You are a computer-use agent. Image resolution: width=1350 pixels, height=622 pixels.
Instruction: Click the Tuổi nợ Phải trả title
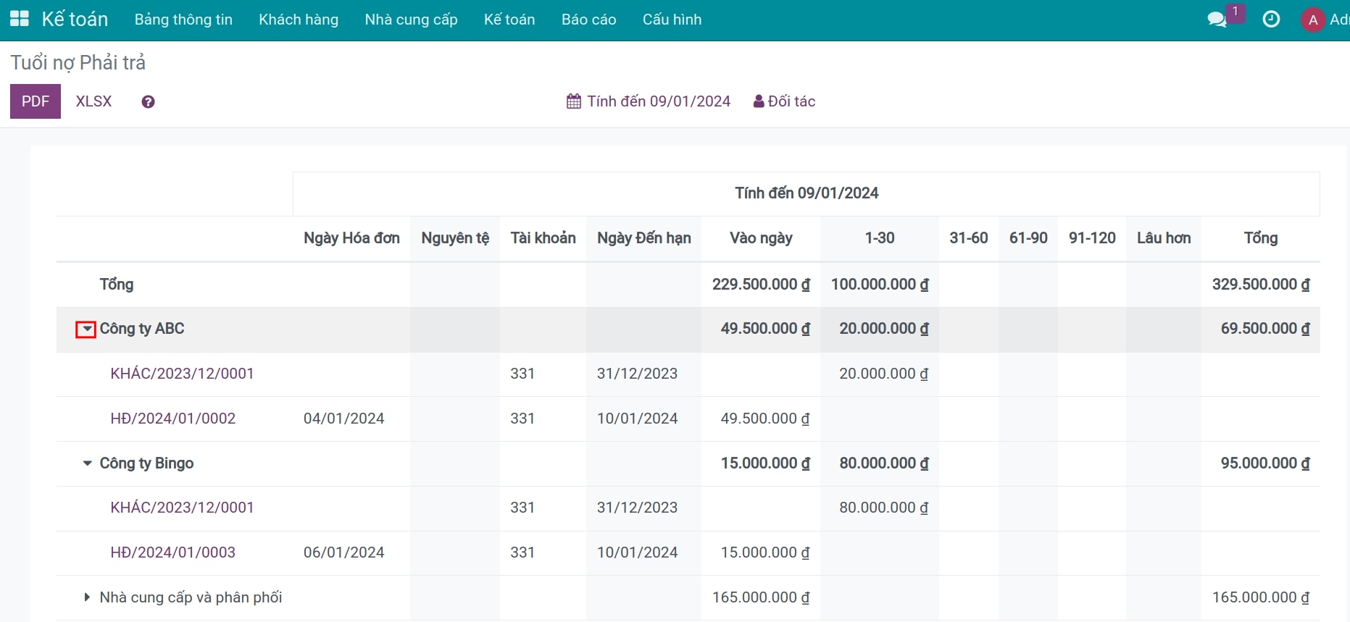pos(78,63)
